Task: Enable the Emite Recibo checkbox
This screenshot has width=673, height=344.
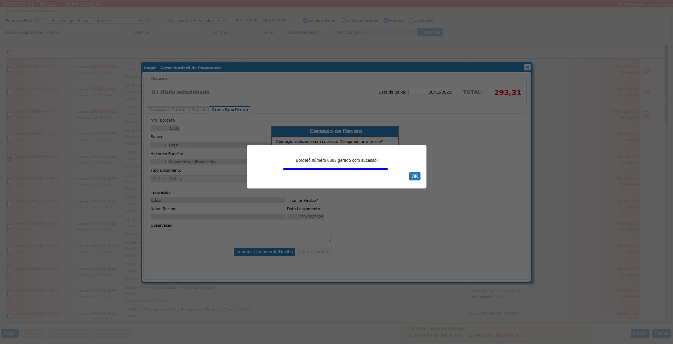Action: tap(289, 200)
